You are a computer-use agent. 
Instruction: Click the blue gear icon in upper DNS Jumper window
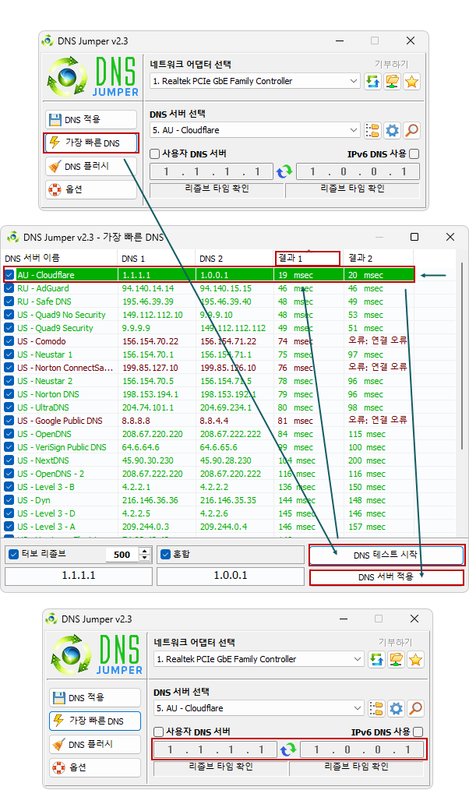392,130
